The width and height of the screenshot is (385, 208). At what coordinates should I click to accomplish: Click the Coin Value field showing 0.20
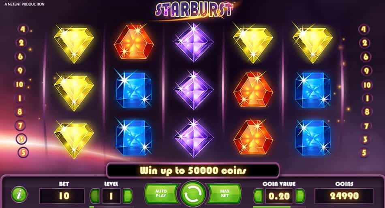pyautogui.click(x=279, y=196)
